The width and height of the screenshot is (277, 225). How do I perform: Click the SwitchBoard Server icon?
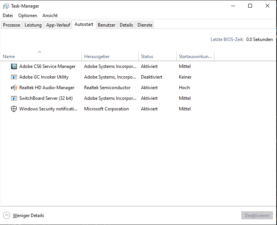[14, 98]
